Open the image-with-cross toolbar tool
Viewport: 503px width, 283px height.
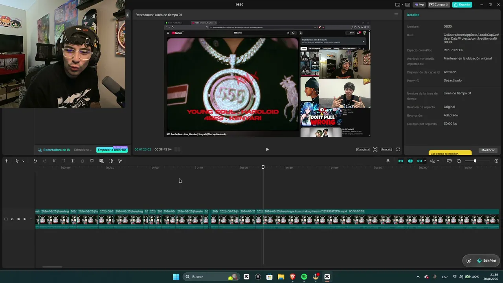coord(101,161)
